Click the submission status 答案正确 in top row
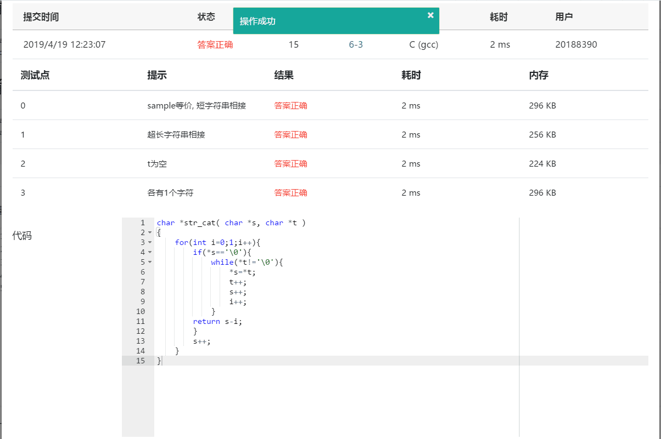The image size is (661, 439). click(x=215, y=44)
